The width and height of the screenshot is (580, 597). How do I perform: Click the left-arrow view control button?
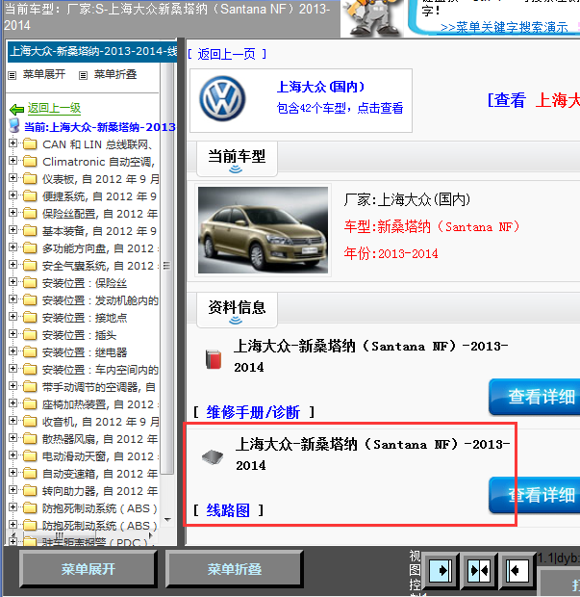[x=517, y=570]
